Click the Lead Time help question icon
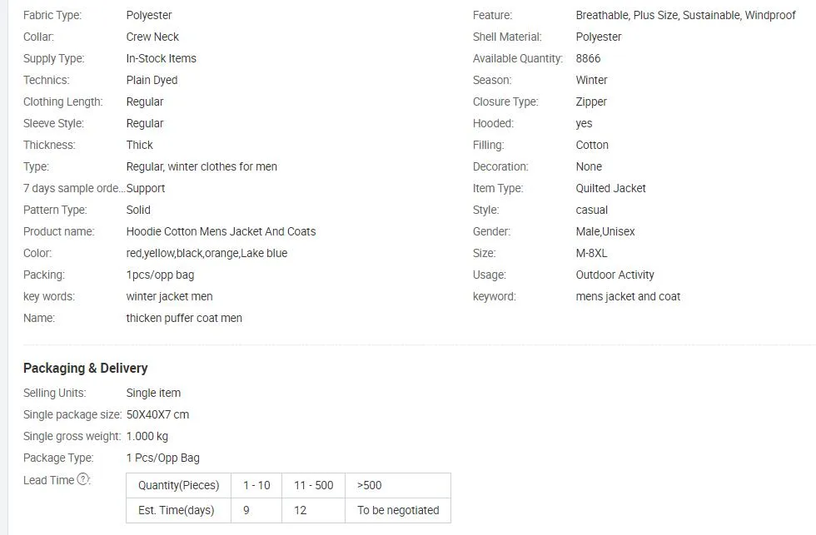 83,479
